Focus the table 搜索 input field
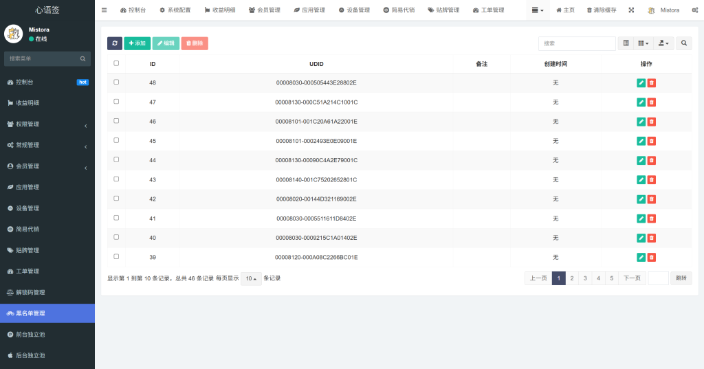Viewport: 704px width, 369px height. [x=577, y=43]
